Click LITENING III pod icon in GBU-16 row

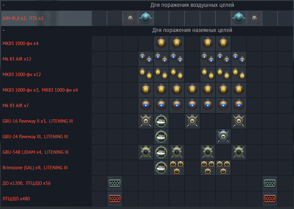tap(161, 121)
